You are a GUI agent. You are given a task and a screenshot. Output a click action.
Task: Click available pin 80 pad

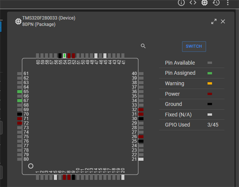[19, 159]
